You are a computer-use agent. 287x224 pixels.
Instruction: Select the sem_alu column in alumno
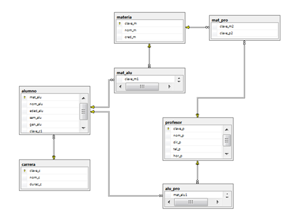point(50,118)
